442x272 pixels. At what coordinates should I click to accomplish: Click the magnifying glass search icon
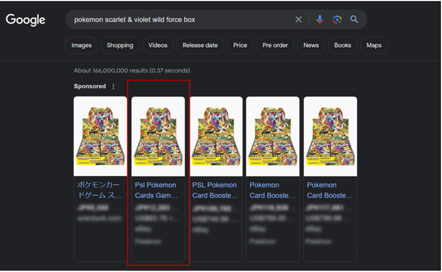pyautogui.click(x=355, y=19)
